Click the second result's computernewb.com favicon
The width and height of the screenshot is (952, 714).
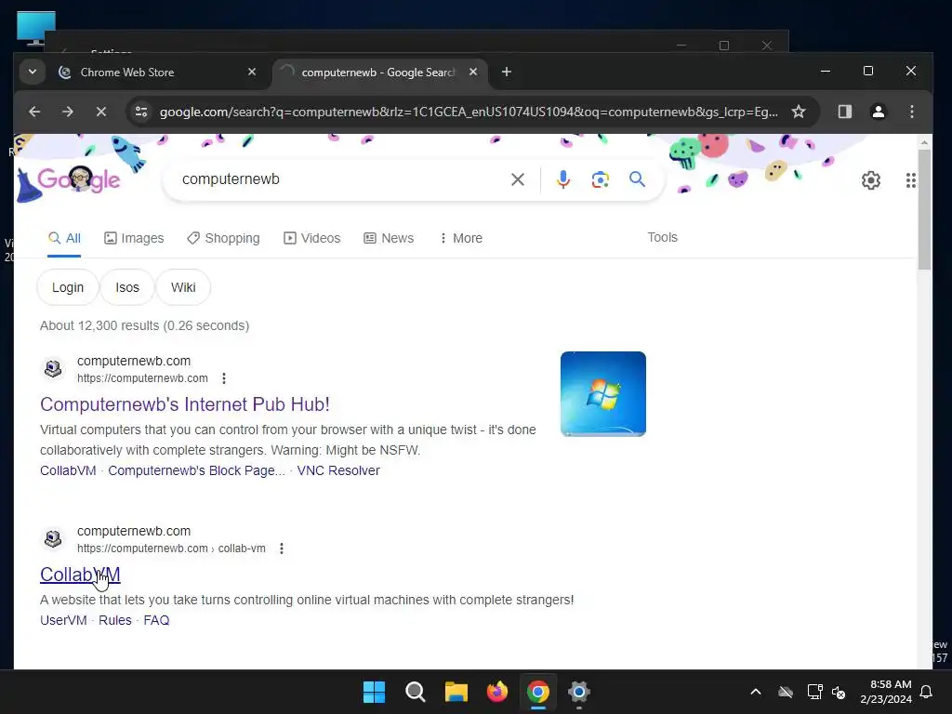(x=53, y=538)
